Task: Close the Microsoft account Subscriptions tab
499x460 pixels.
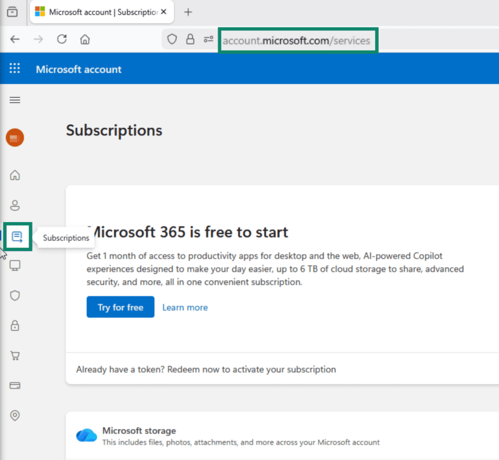Action: 164,12
